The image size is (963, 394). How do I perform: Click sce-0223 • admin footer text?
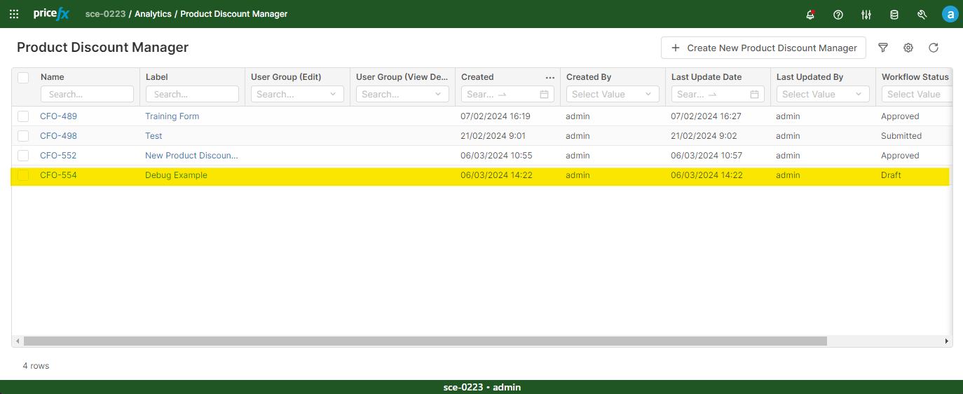(x=482, y=387)
